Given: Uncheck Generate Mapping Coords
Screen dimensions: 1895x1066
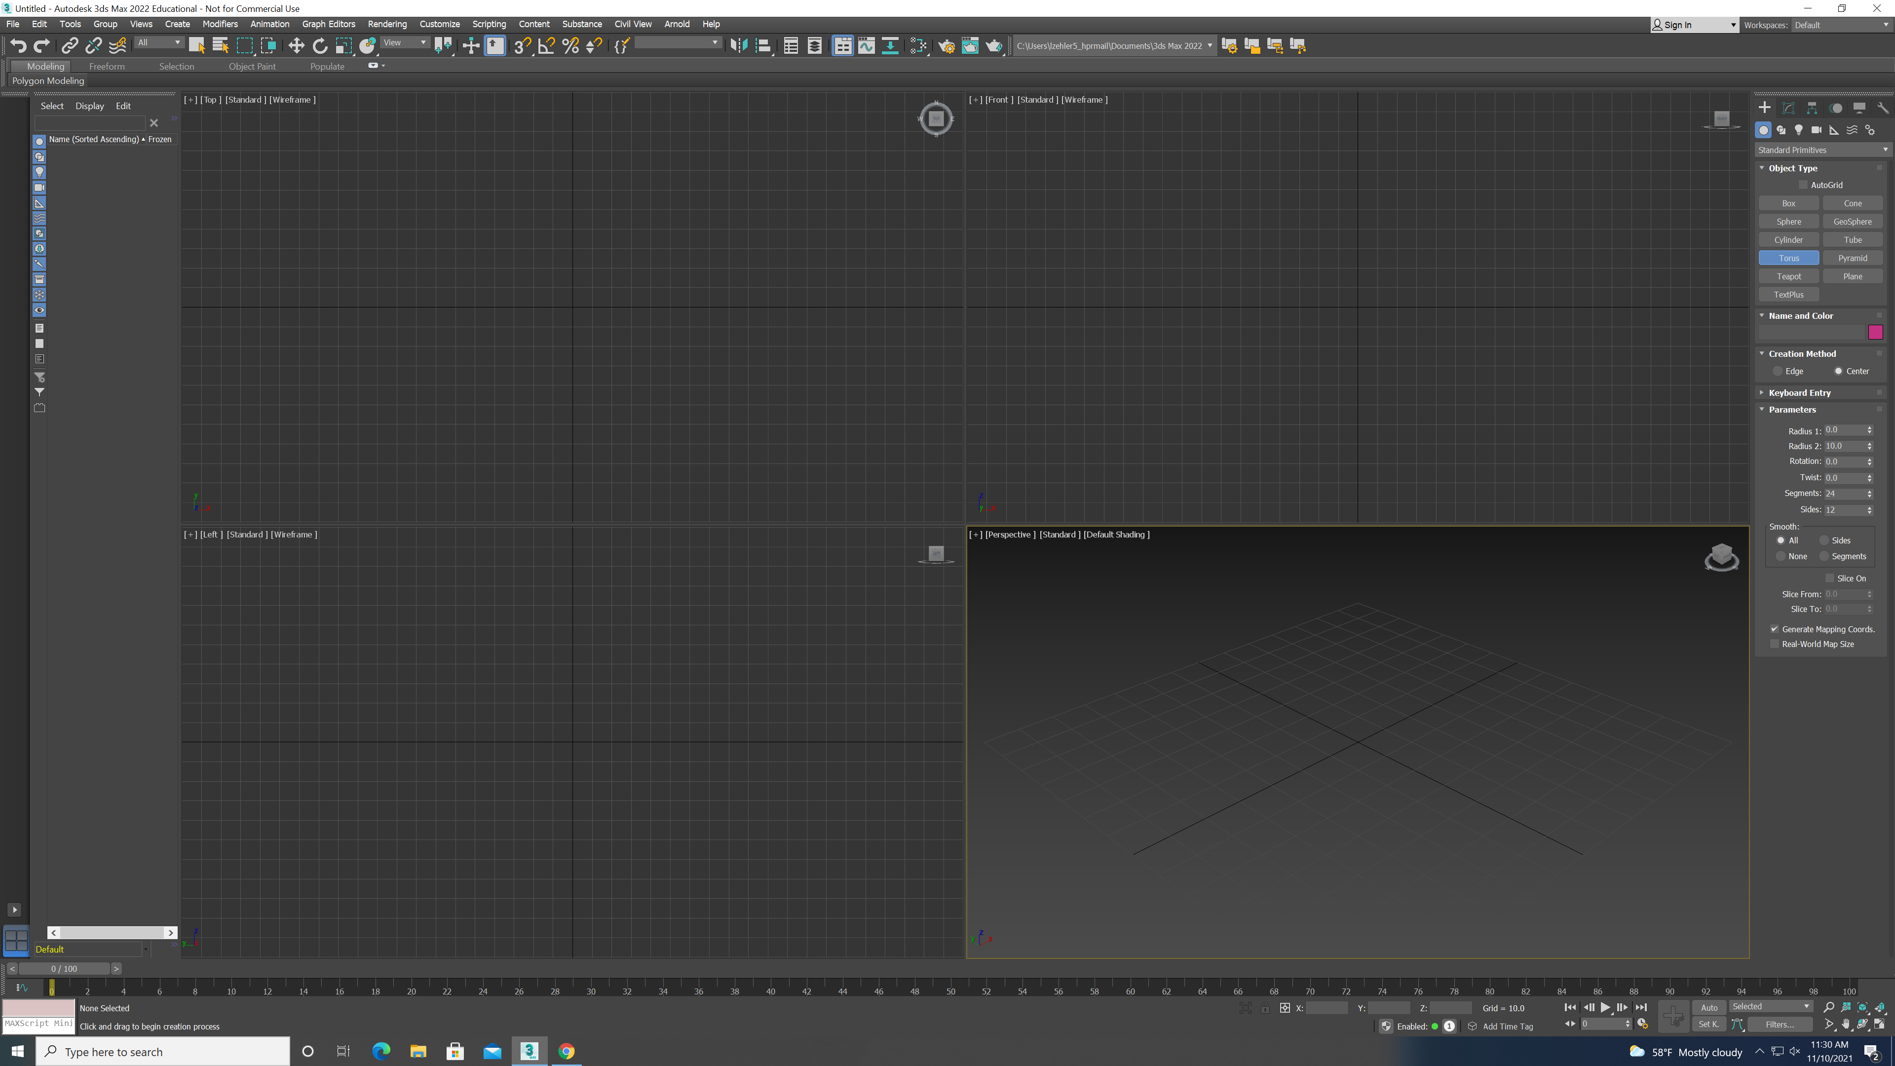Looking at the screenshot, I should click(x=1775, y=630).
